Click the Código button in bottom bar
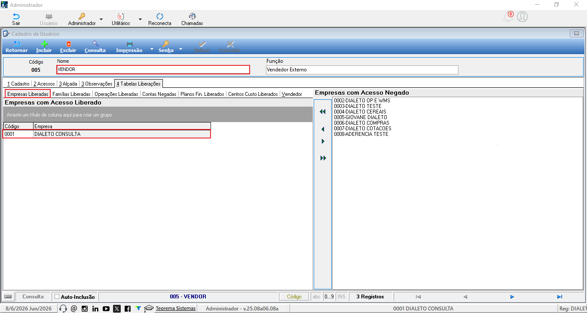587x313 pixels. 294,297
